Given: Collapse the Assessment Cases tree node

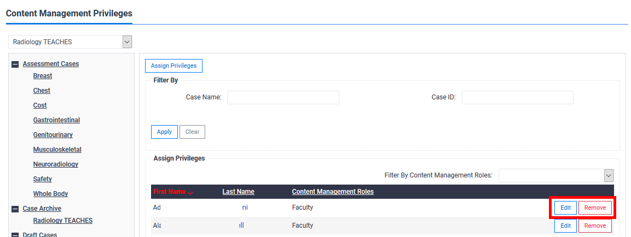Looking at the screenshot, I should coord(15,64).
